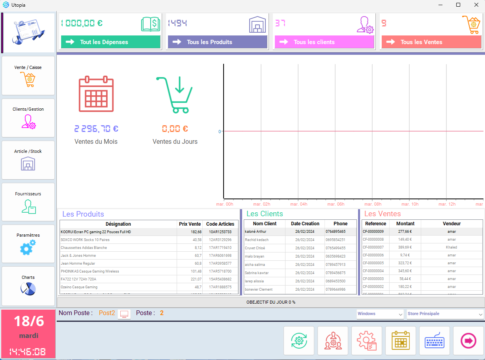Select sale CF-00000002
The height and width of the screenshot is (360, 485).
[422, 287]
